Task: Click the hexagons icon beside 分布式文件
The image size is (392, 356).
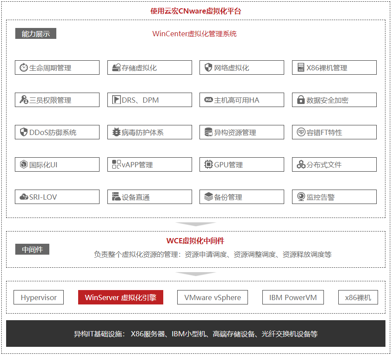Action: pyautogui.click(x=301, y=164)
